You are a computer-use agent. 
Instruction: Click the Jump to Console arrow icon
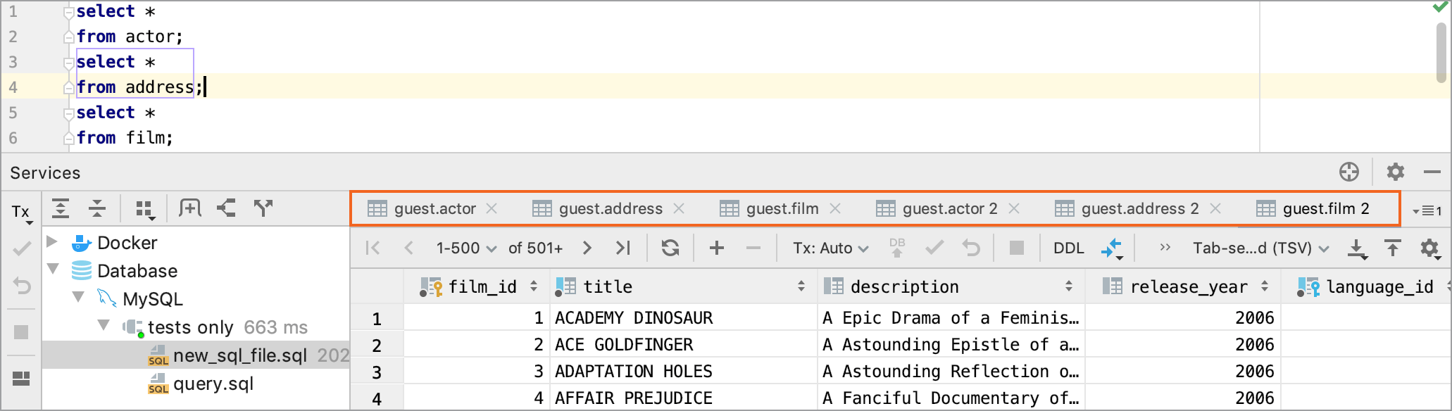coord(226,208)
